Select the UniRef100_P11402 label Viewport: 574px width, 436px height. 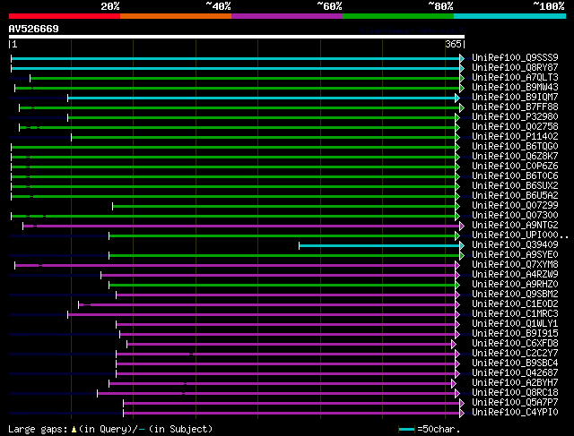pyautogui.click(x=515, y=136)
